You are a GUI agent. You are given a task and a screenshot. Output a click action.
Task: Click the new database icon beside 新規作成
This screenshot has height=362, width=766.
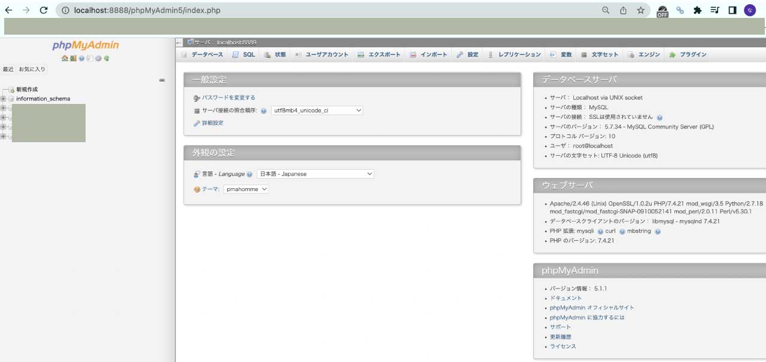coord(11,90)
